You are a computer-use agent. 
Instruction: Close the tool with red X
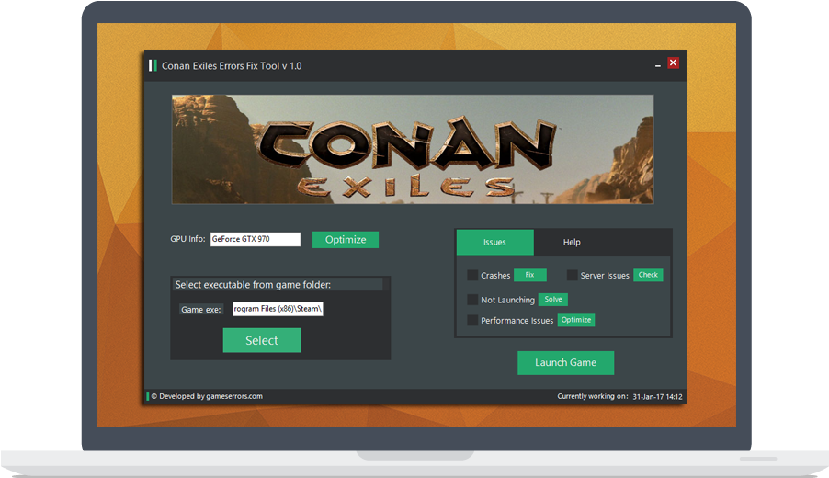[673, 63]
